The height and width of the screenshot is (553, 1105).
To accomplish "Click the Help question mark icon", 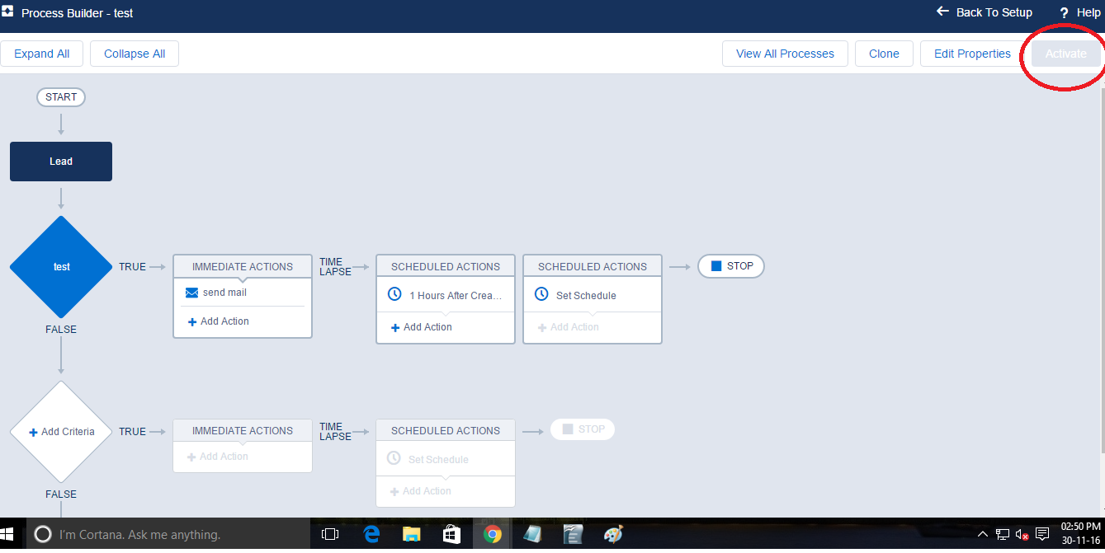I will tap(1065, 13).
